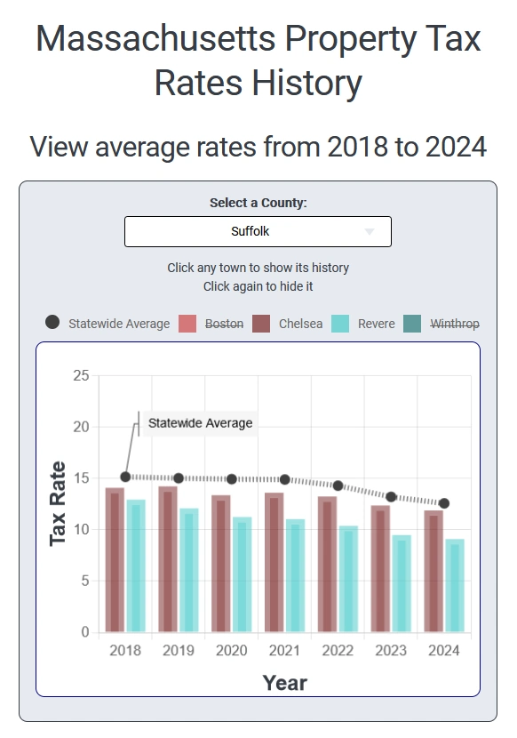The width and height of the screenshot is (517, 738).
Task: Click the Statewide Average black dot legend icon
Action: coord(53,324)
